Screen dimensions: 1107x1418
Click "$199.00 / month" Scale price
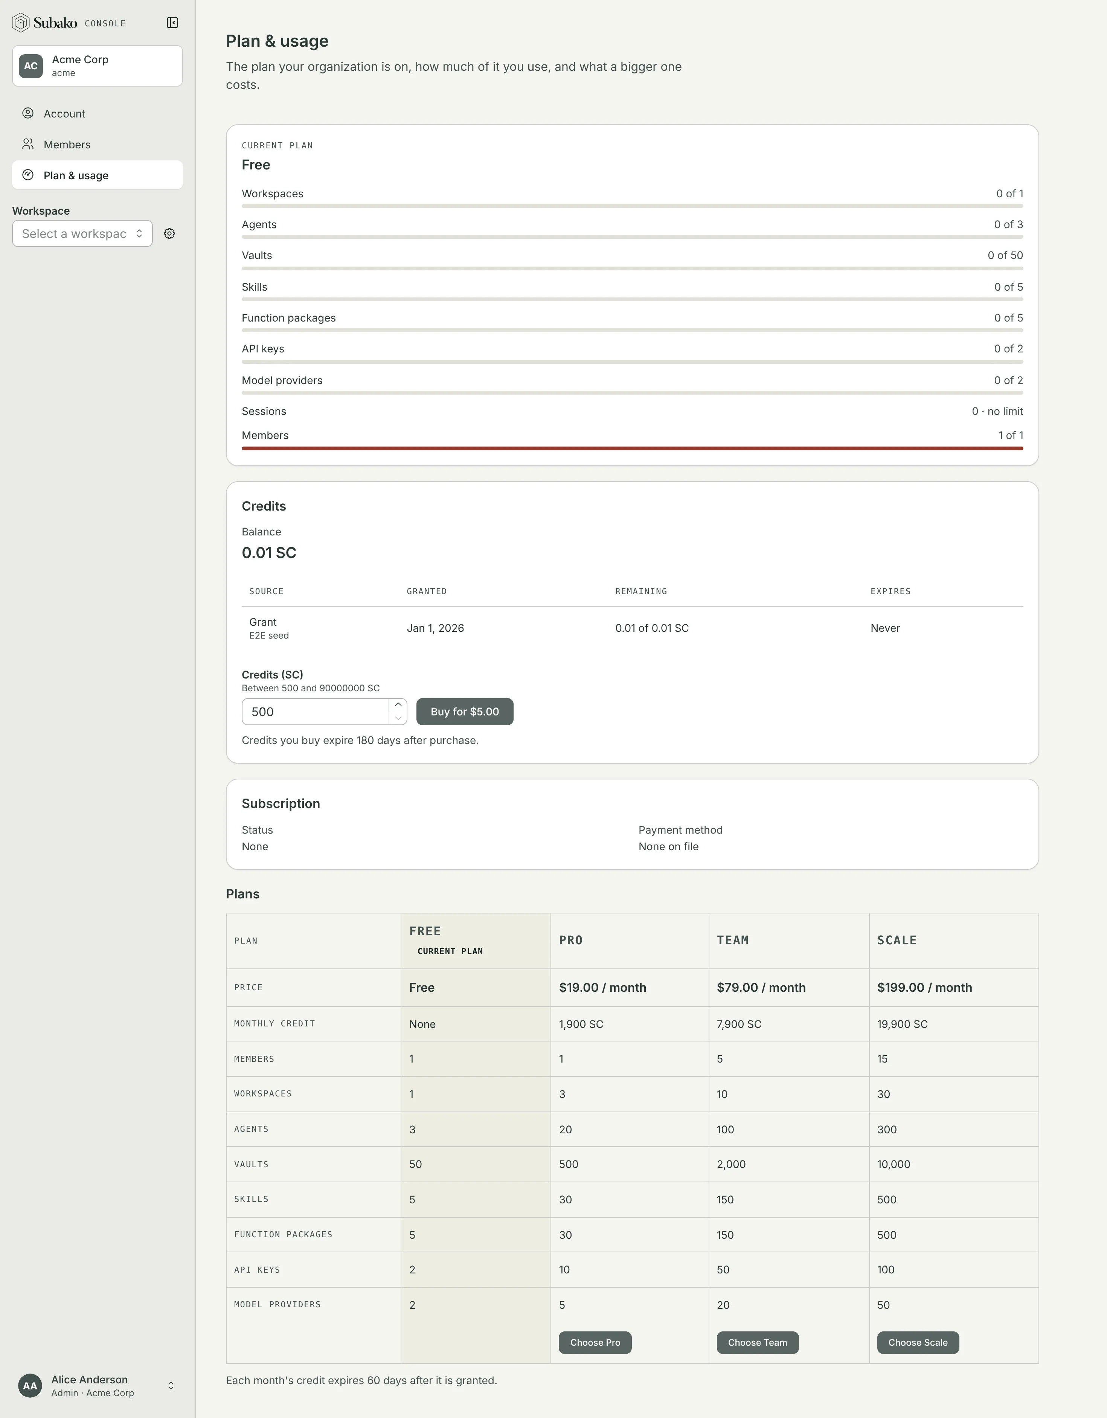pos(924,988)
